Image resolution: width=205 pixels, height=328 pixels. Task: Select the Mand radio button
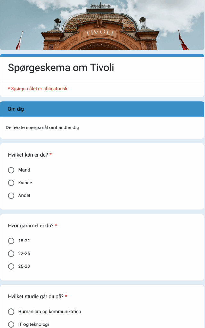[11, 170]
